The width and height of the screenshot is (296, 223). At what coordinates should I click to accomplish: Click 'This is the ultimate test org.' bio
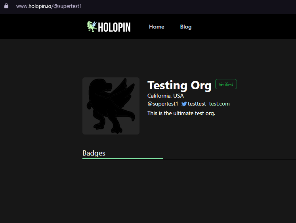[x=181, y=113]
